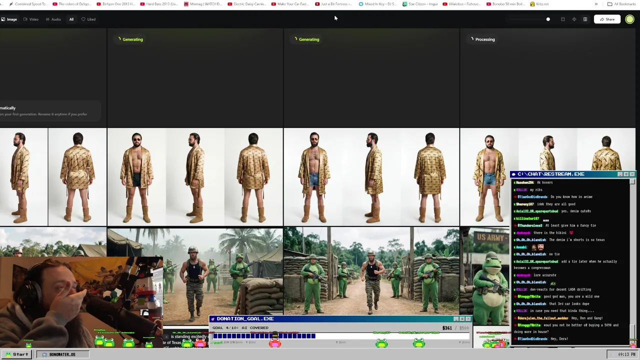Viewport: 640px width, 360px height.
Task: Adjust the thumbnail size slider
Action: click(529, 19)
